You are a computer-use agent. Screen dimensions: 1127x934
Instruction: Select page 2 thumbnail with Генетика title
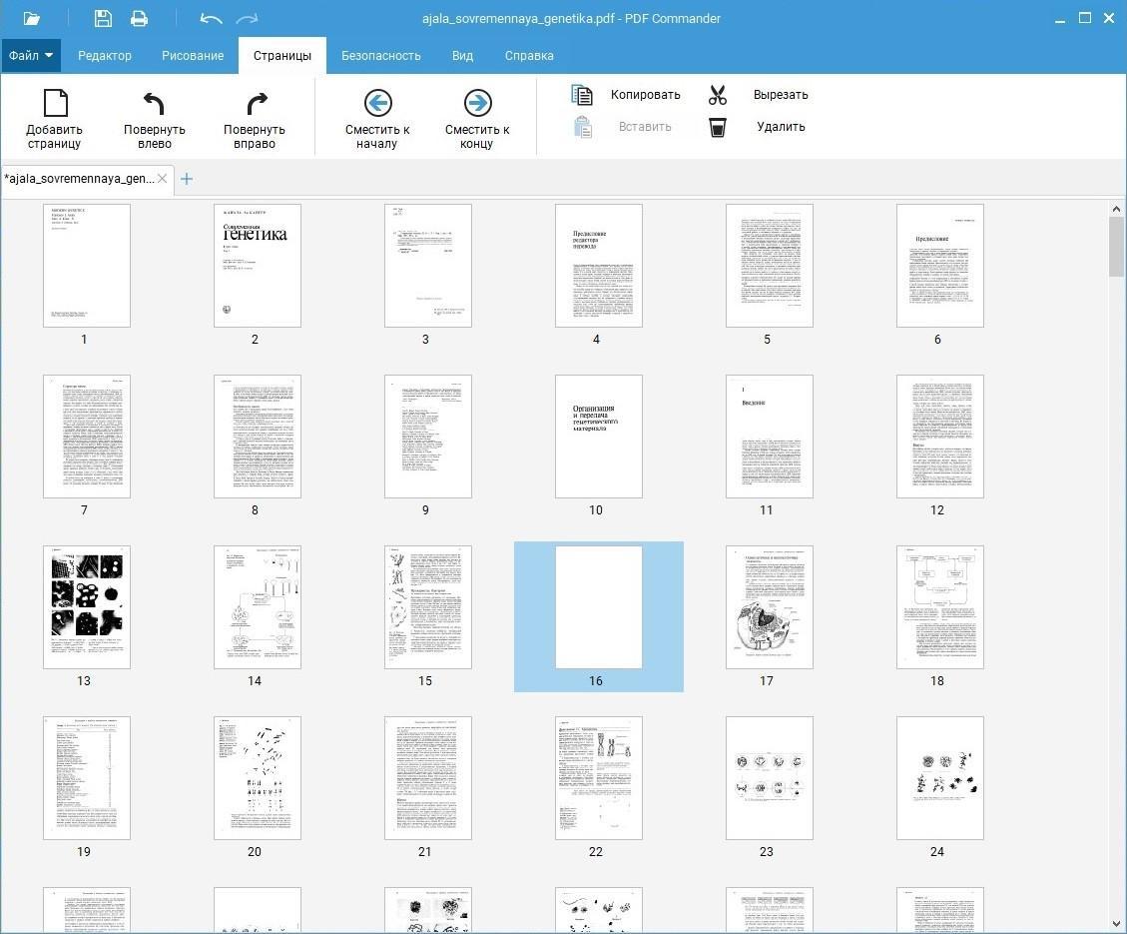click(258, 266)
